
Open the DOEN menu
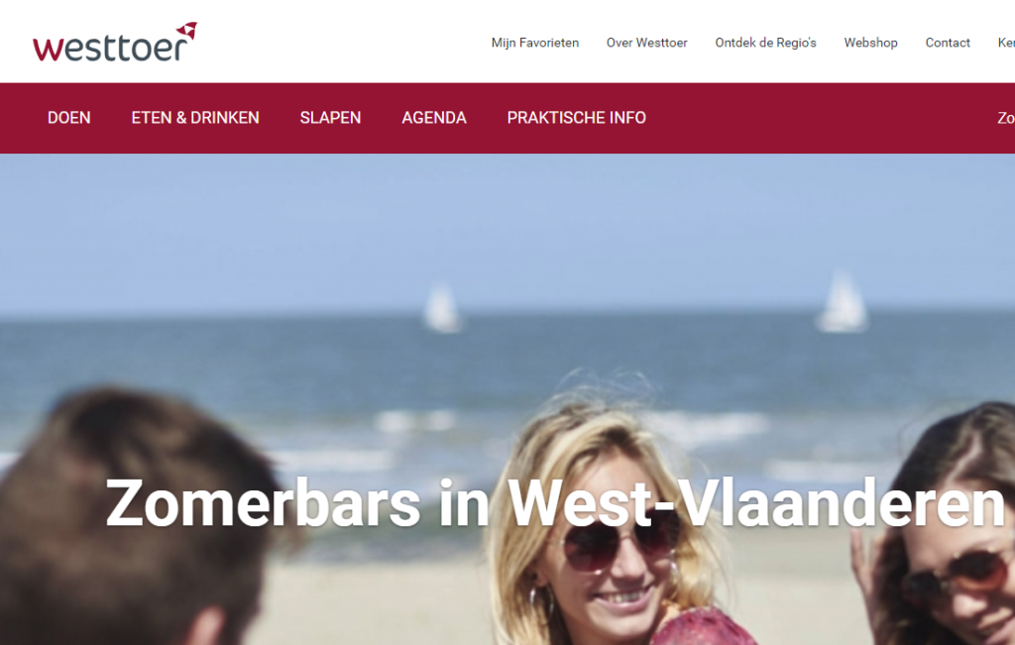69,118
